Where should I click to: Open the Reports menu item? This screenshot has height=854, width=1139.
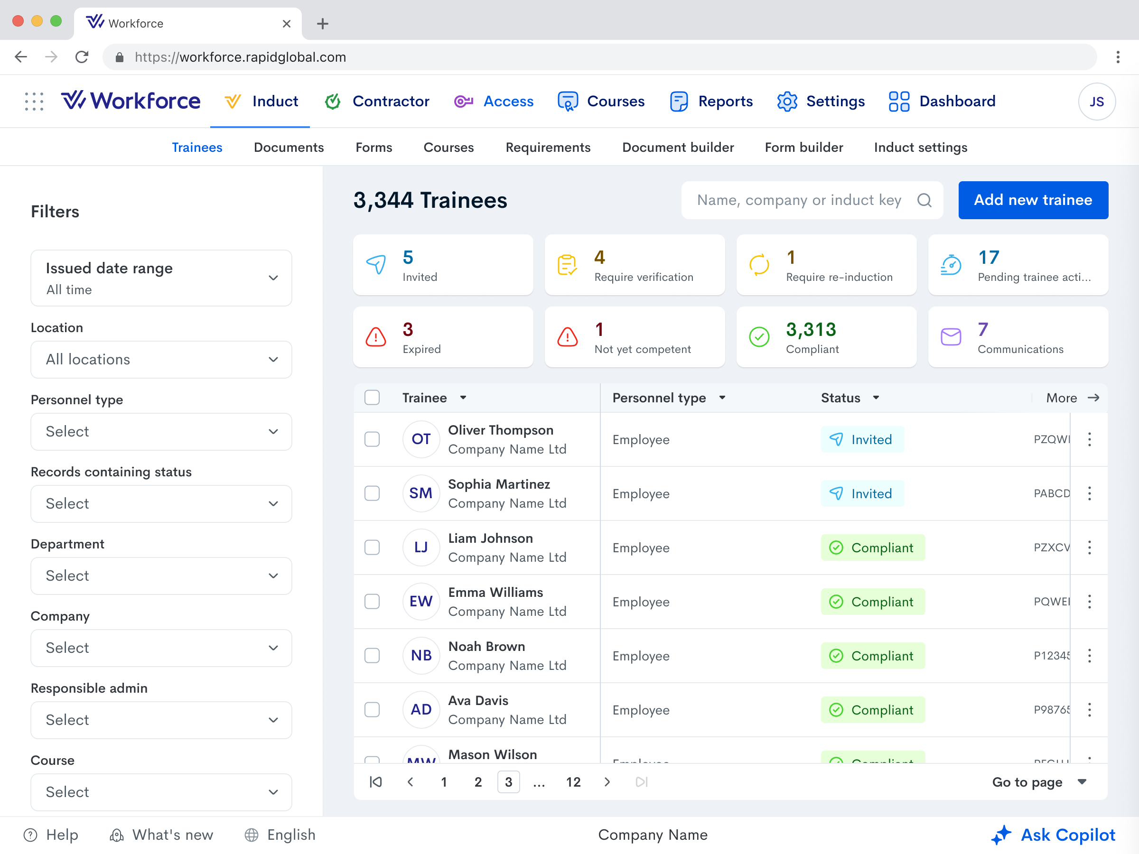(711, 102)
